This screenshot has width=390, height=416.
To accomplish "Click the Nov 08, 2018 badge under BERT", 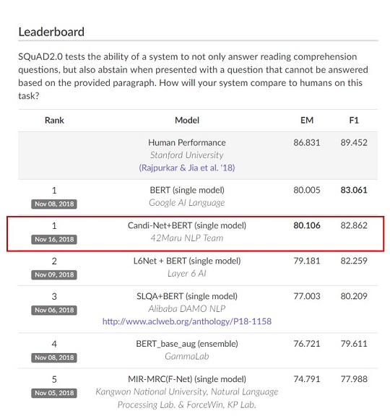I will coord(54,204).
